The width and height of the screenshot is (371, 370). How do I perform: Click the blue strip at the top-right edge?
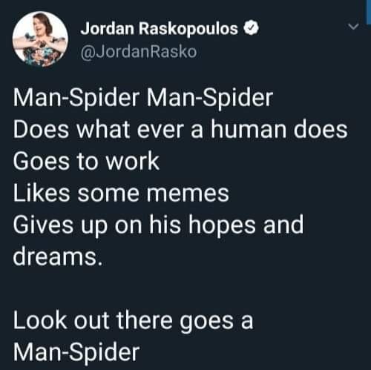click(368, 12)
